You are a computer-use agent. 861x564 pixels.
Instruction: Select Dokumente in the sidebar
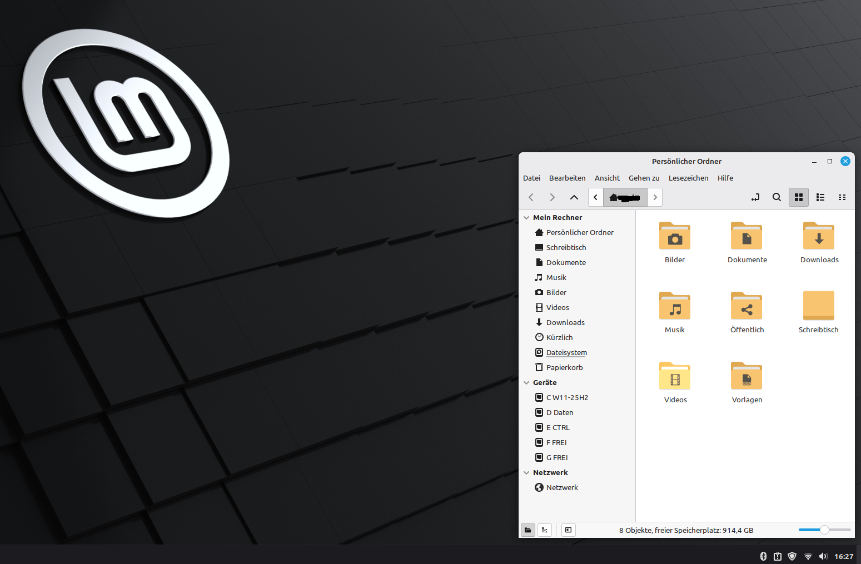coord(577,263)
